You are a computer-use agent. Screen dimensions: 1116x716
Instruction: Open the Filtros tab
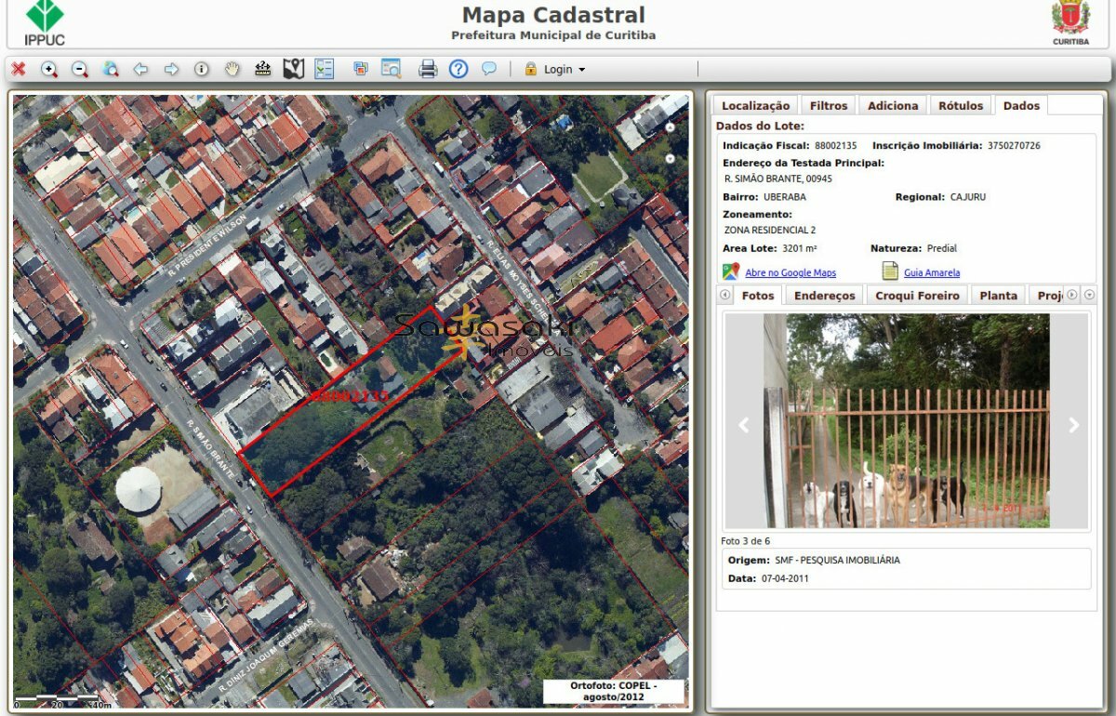coord(828,105)
